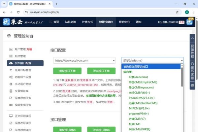Open site information icon in address bar
198x132 pixels.
point(26,12)
